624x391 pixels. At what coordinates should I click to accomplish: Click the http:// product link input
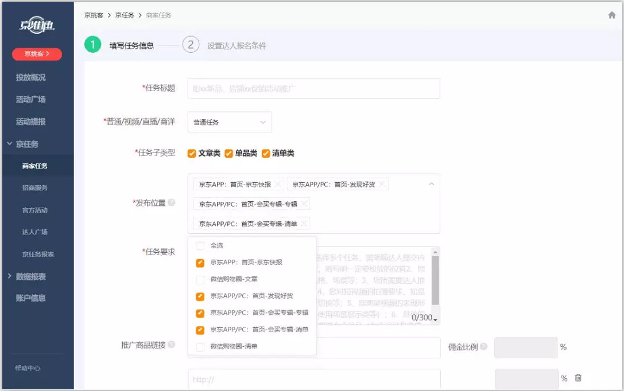(x=314, y=379)
